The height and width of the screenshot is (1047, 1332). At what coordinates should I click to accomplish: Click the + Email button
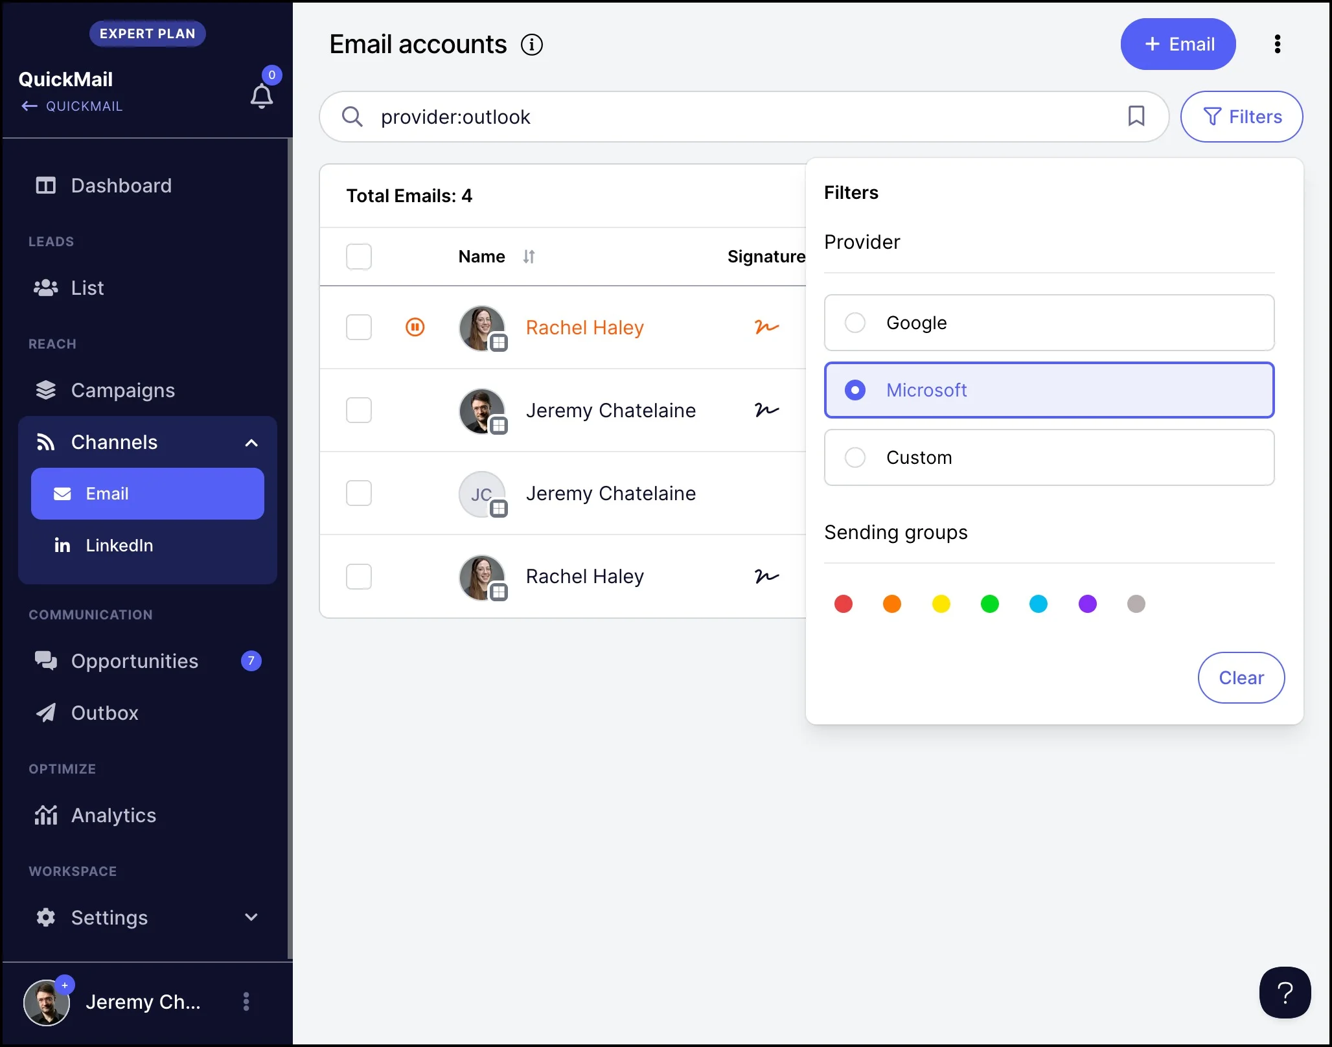[x=1178, y=44]
